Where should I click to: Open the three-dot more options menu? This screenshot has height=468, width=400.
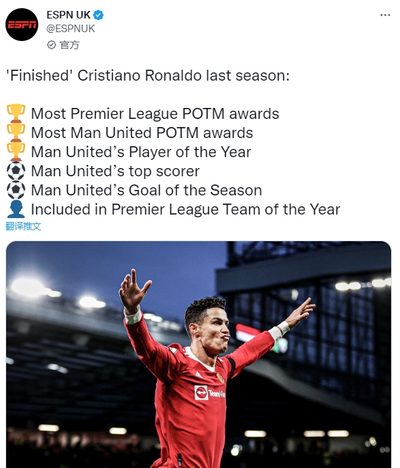click(x=385, y=15)
